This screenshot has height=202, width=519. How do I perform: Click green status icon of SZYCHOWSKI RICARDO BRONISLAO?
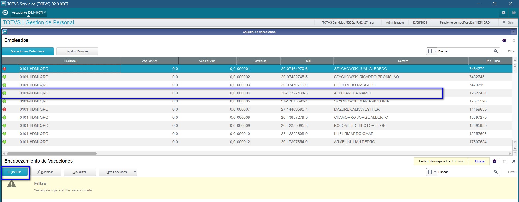pos(5,77)
